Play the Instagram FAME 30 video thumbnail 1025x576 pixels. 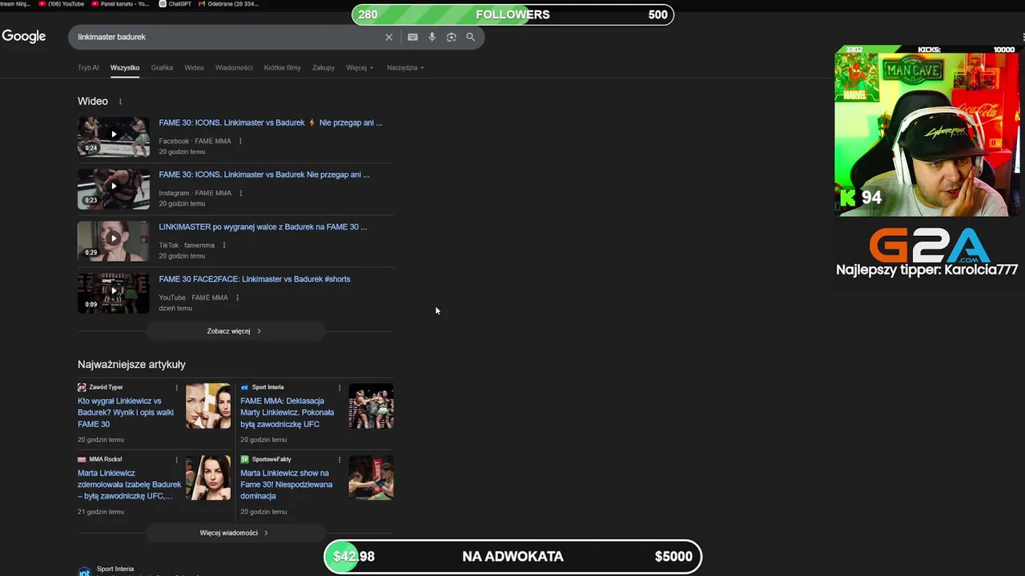click(x=113, y=189)
